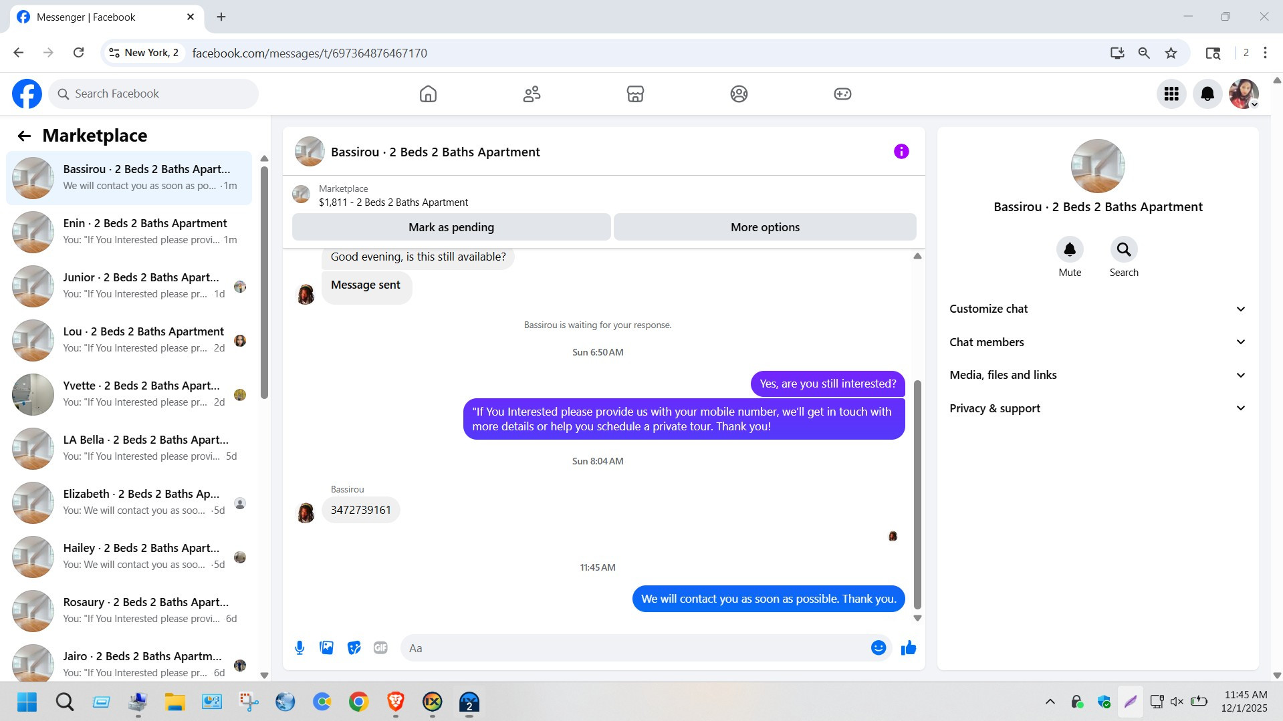Click the Facebook logo
Image resolution: width=1283 pixels, height=721 pixels.
[x=27, y=94]
